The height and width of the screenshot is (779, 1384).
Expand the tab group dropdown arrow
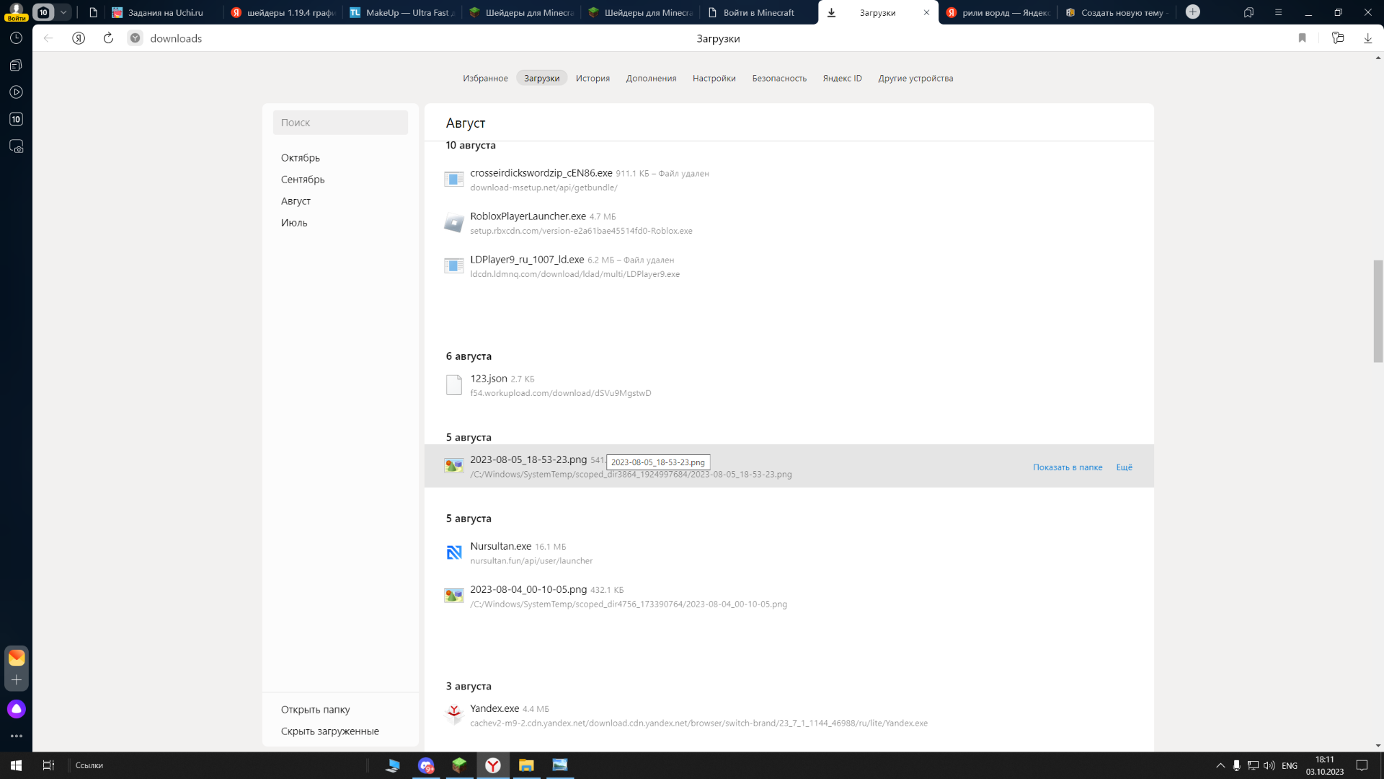coord(63,12)
